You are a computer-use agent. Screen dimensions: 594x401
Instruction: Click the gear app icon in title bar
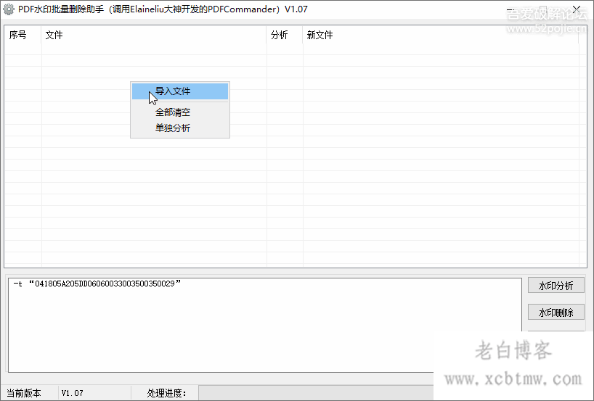coord(8,9)
